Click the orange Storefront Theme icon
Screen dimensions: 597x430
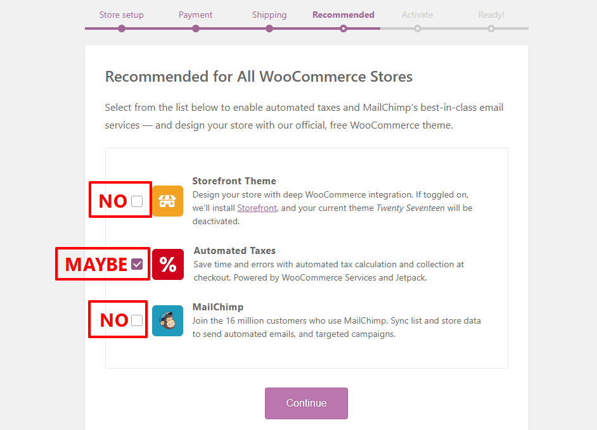[167, 201]
